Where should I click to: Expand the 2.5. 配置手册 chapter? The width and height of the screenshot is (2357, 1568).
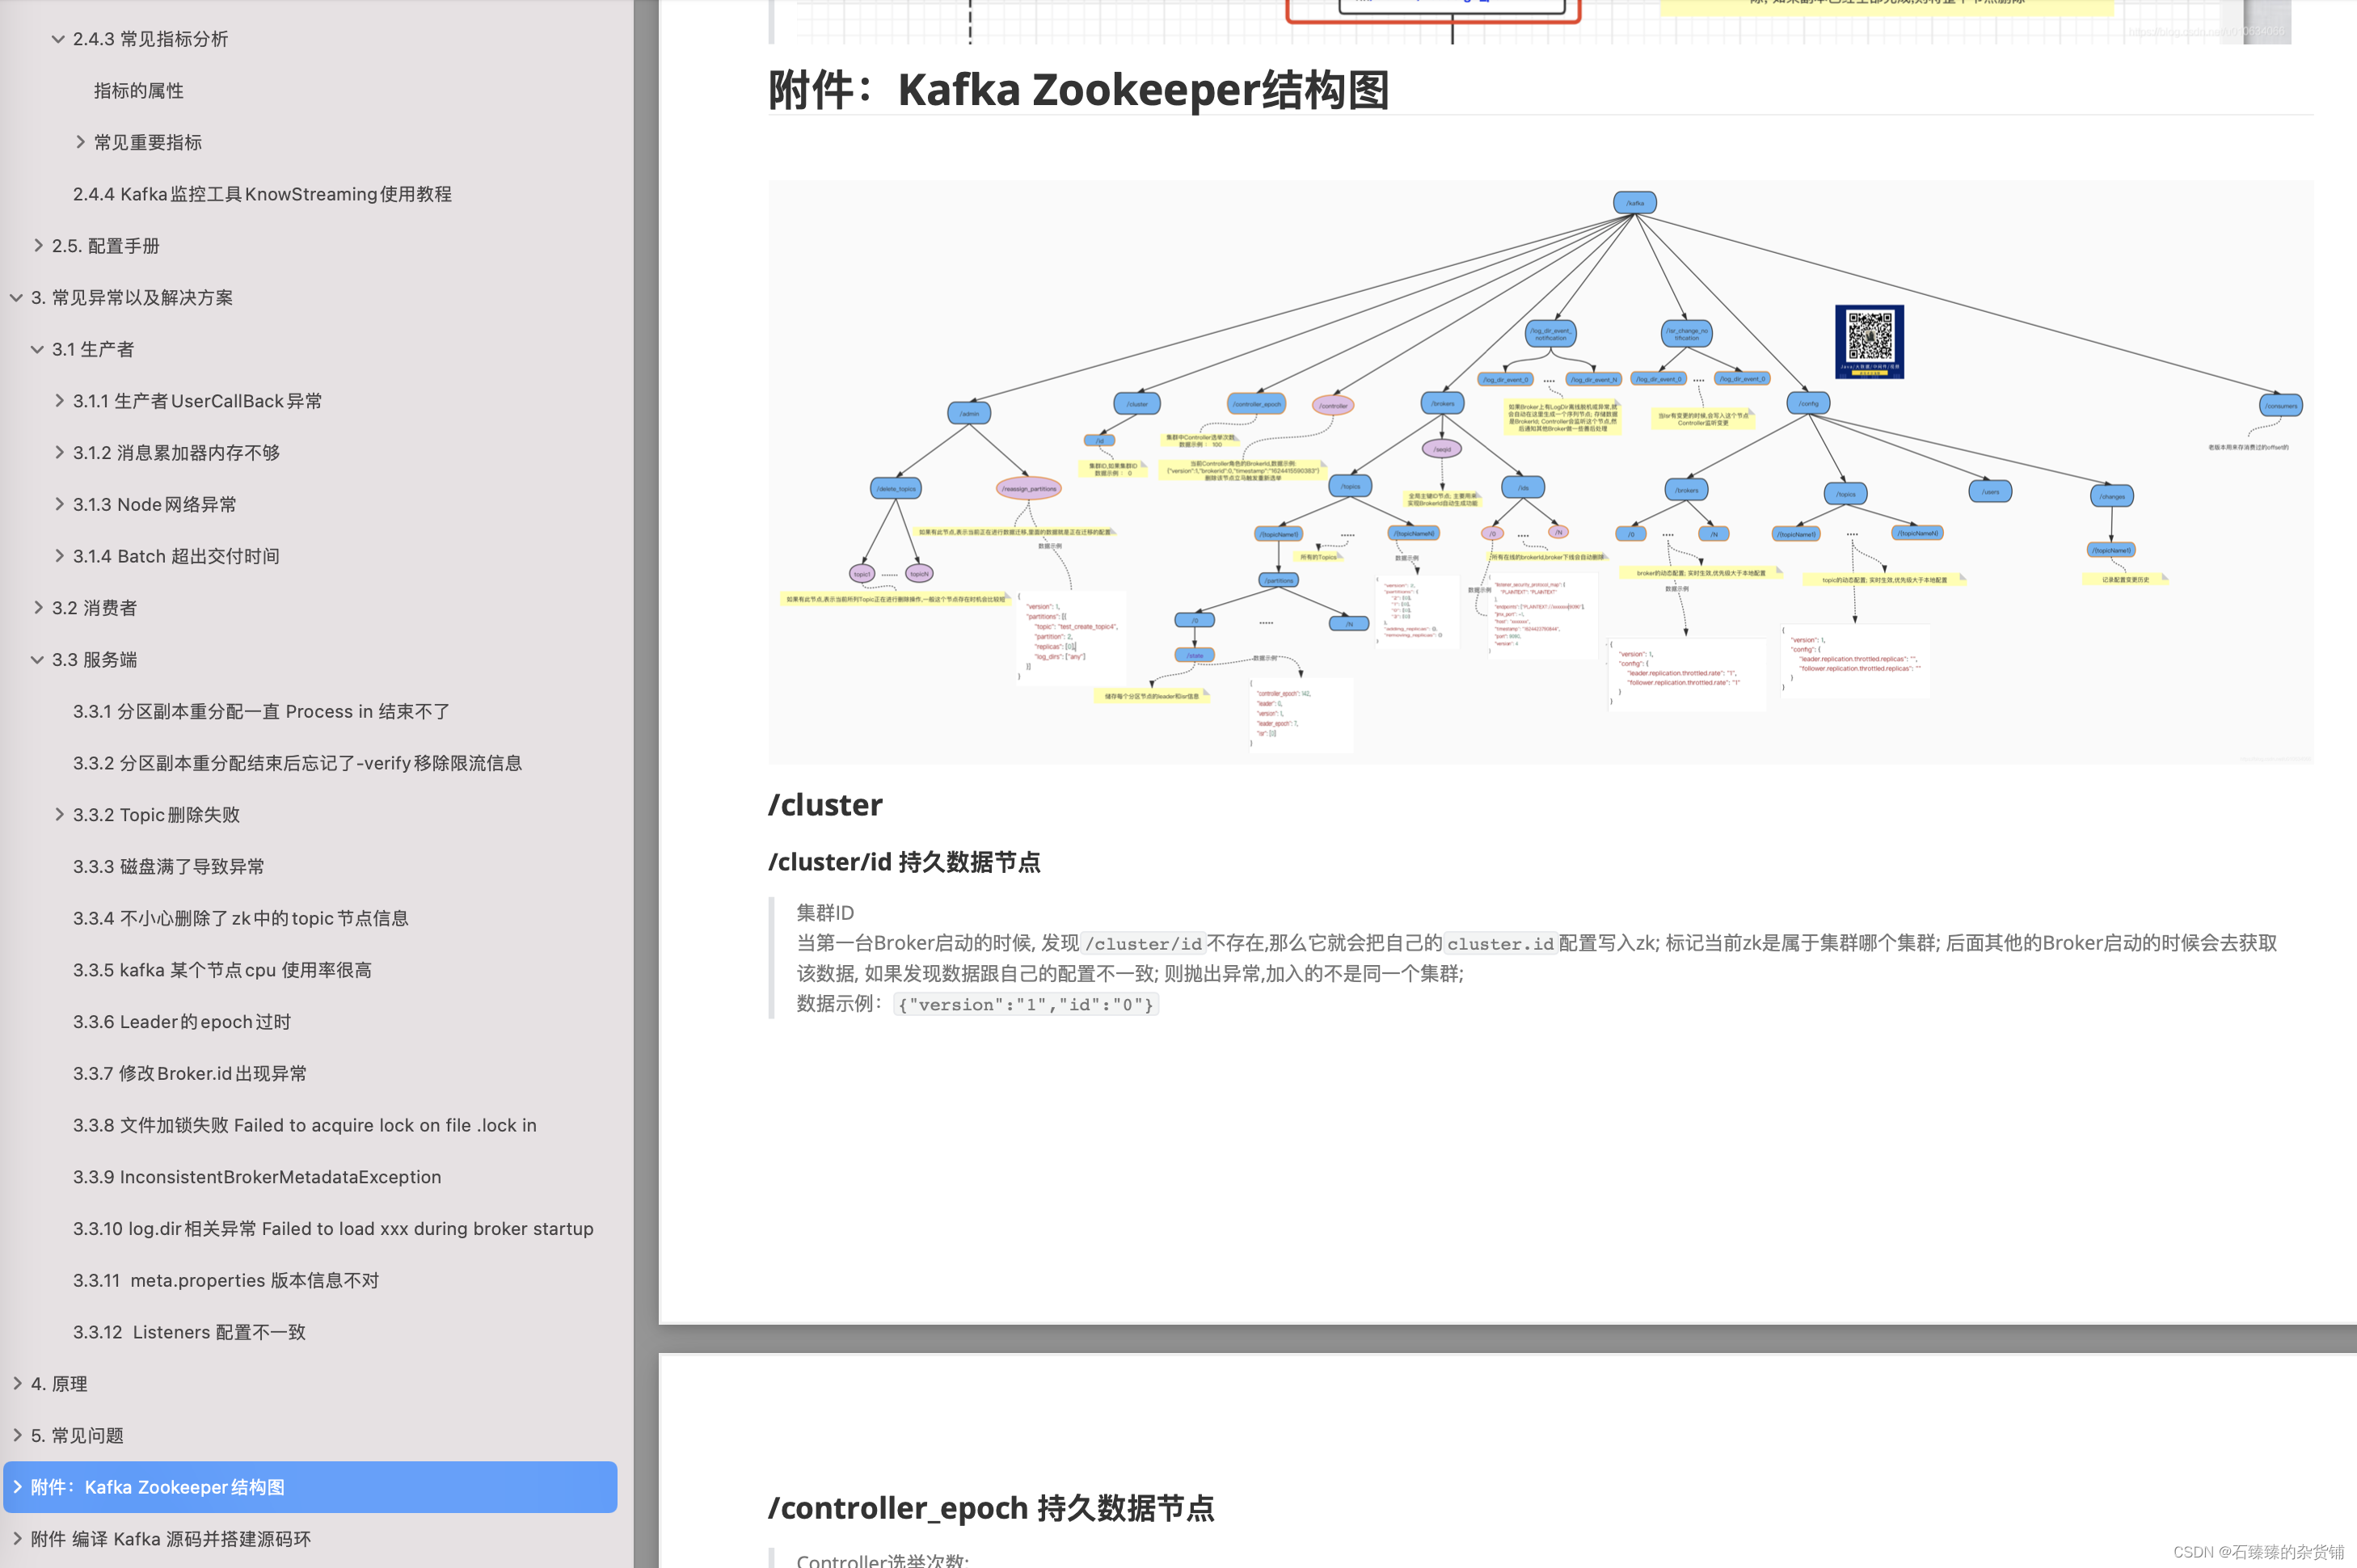(x=38, y=245)
